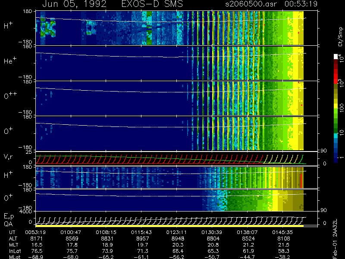The height and width of the screenshot is (259, 345).
Task: Click UT value "0145:35"
Action: [282, 232]
